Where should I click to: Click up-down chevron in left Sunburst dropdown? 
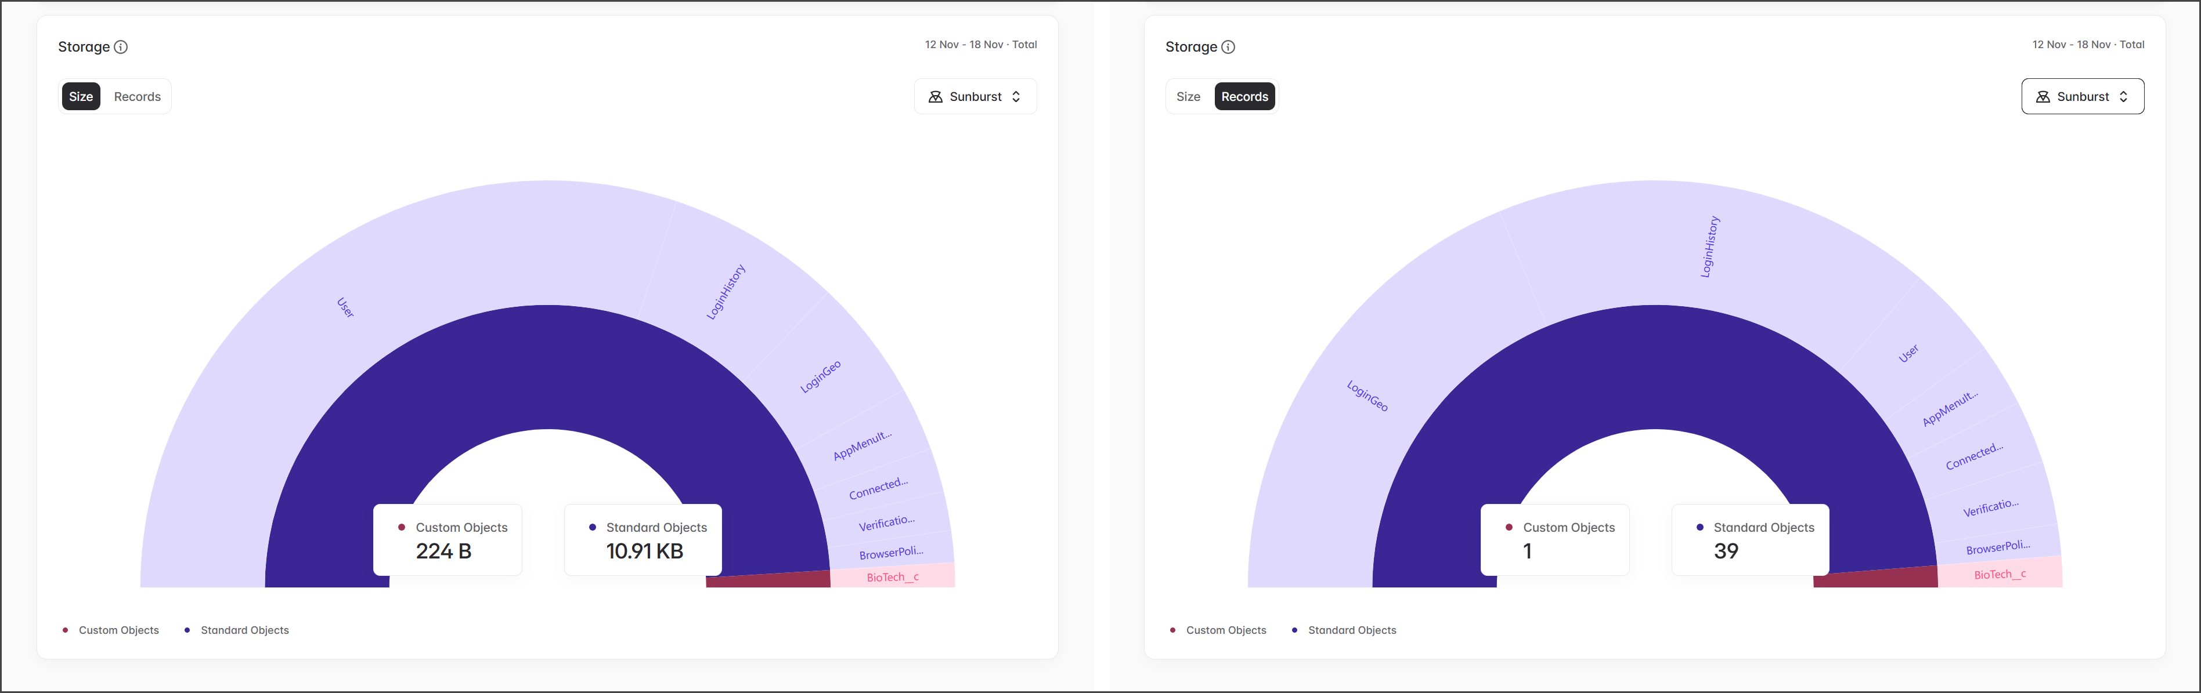[x=1016, y=96]
